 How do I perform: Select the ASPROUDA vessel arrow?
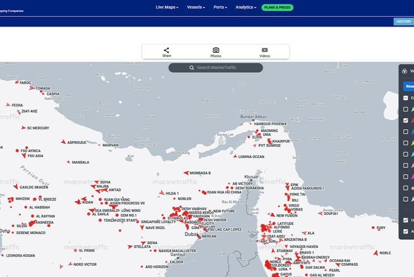point(63,142)
